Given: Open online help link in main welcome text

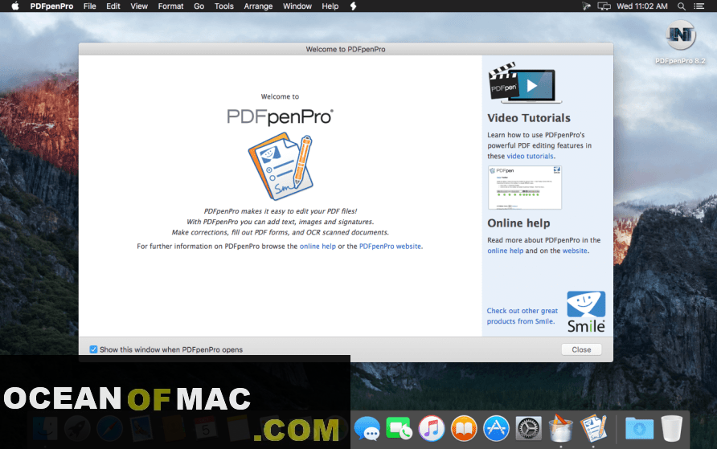Looking at the screenshot, I should [318, 247].
